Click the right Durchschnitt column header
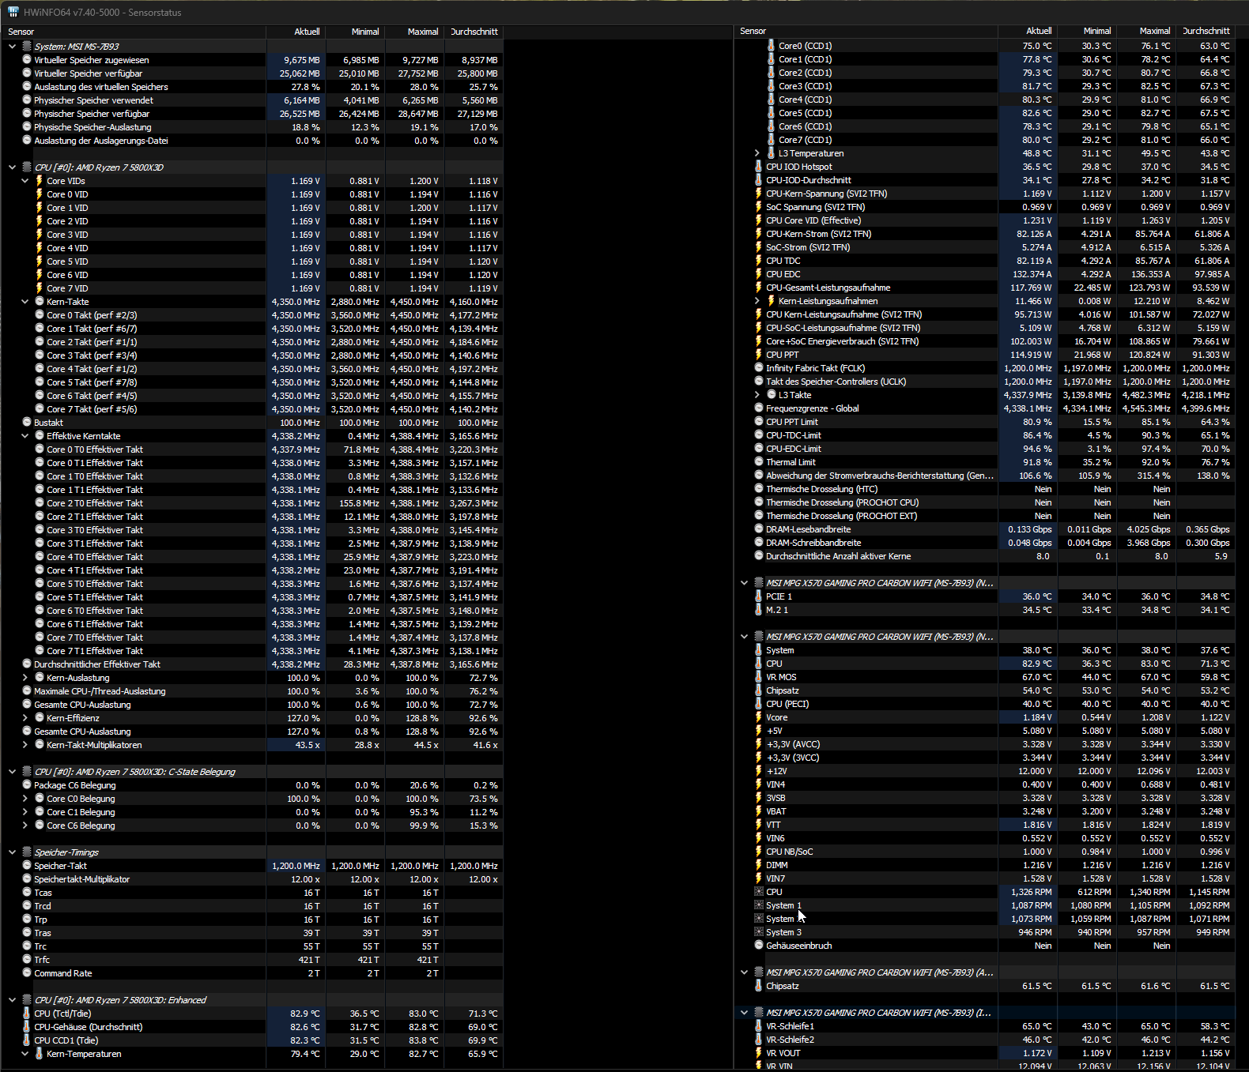The width and height of the screenshot is (1249, 1072). click(x=1205, y=31)
